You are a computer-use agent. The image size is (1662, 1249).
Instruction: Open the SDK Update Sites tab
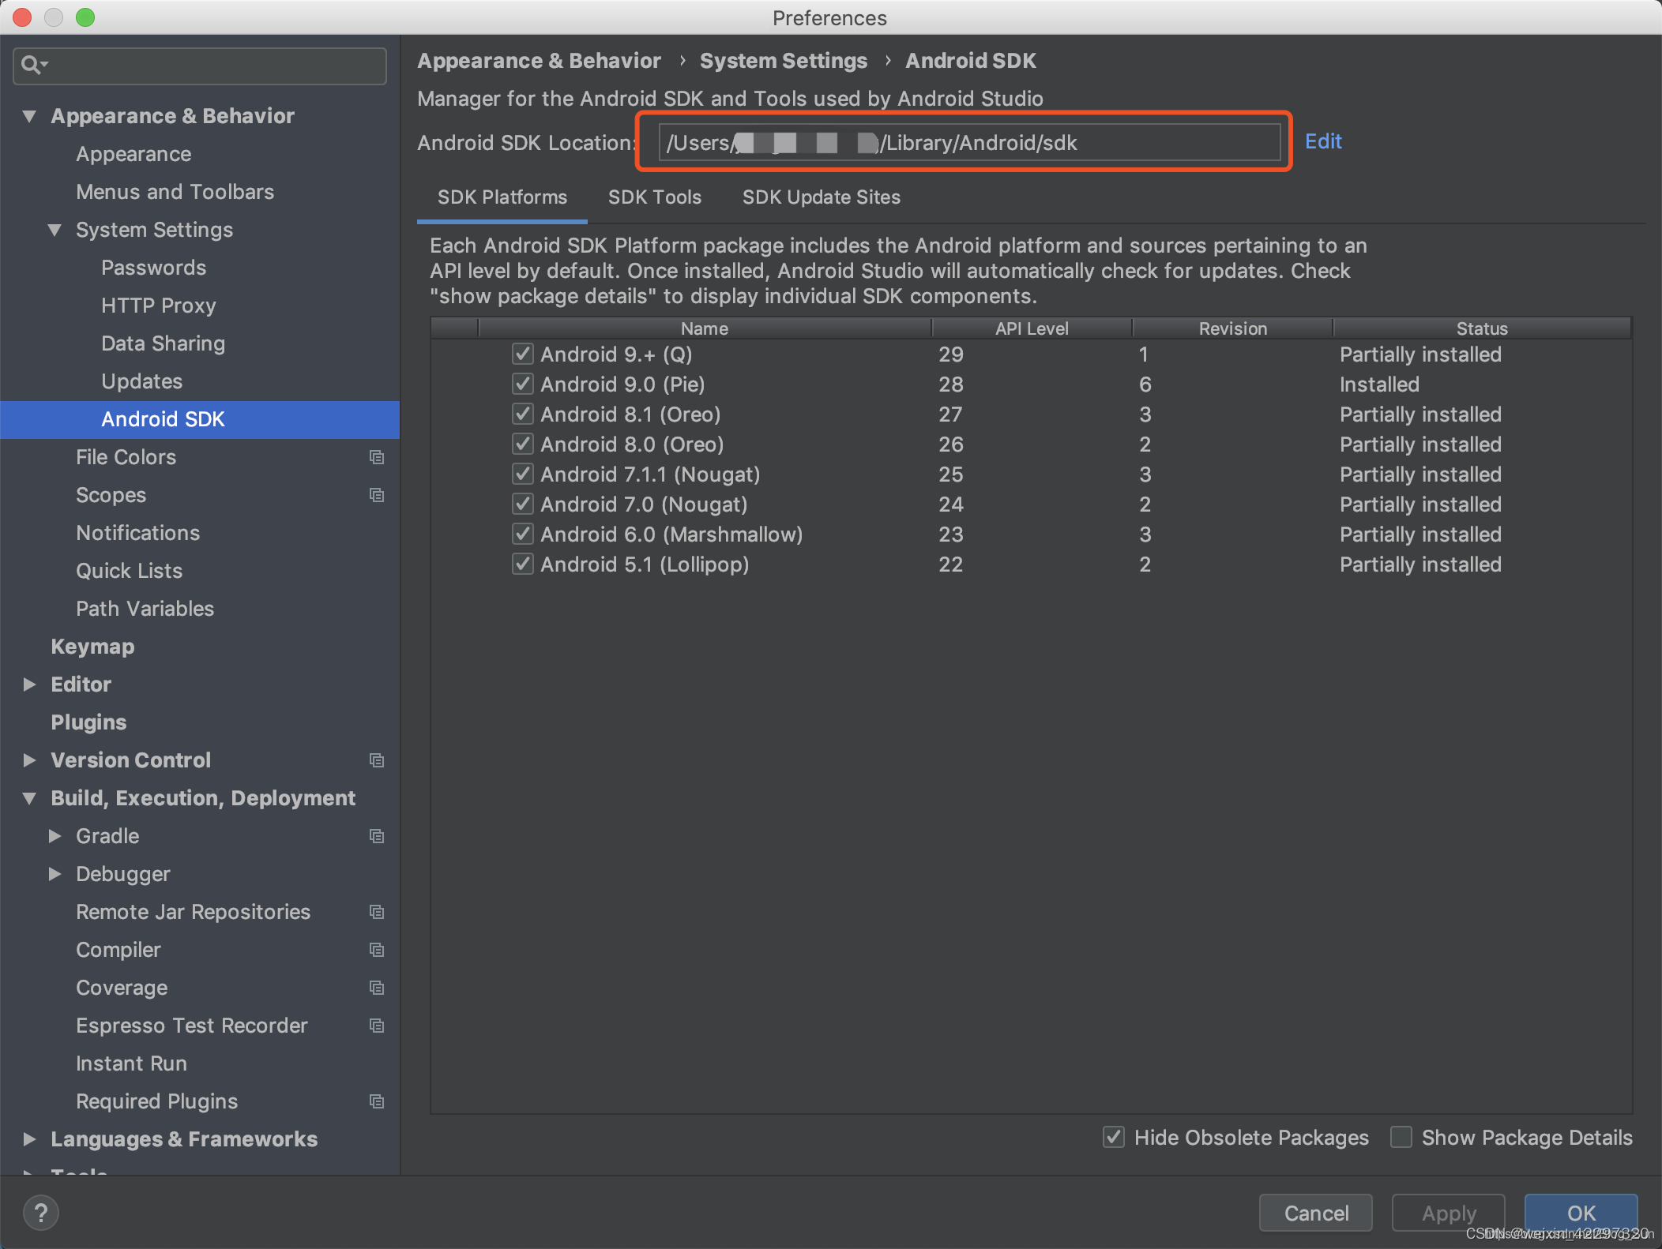click(x=822, y=197)
